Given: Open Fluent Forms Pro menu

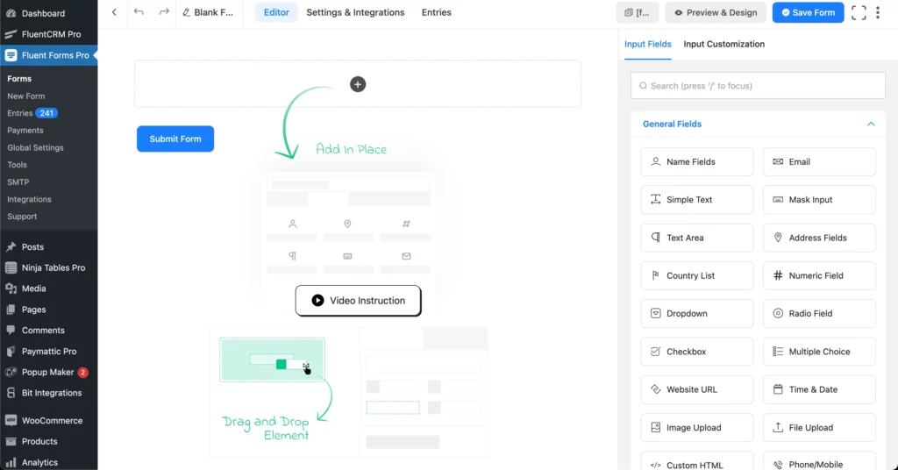Looking at the screenshot, I should coord(49,55).
